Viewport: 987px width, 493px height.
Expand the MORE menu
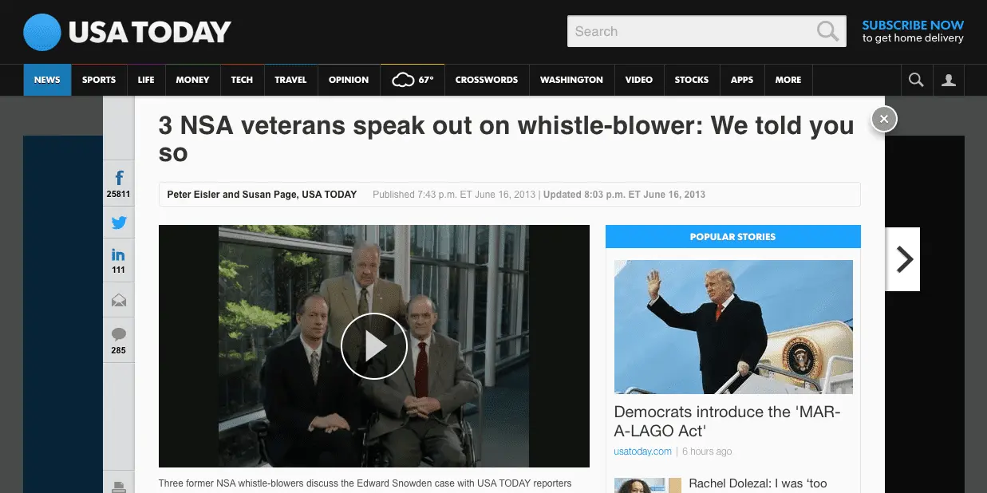788,80
